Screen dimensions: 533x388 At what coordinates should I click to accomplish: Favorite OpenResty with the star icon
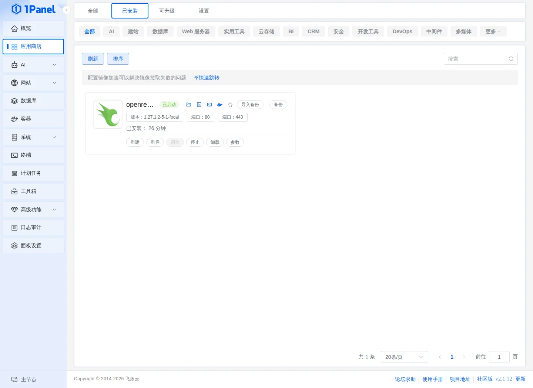pos(230,105)
